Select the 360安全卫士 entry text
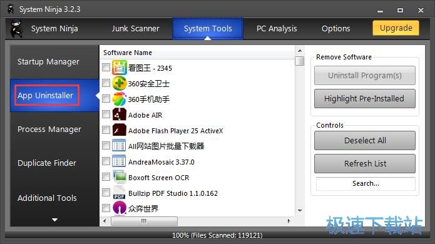Viewport: 435px width, 244px height. point(149,83)
